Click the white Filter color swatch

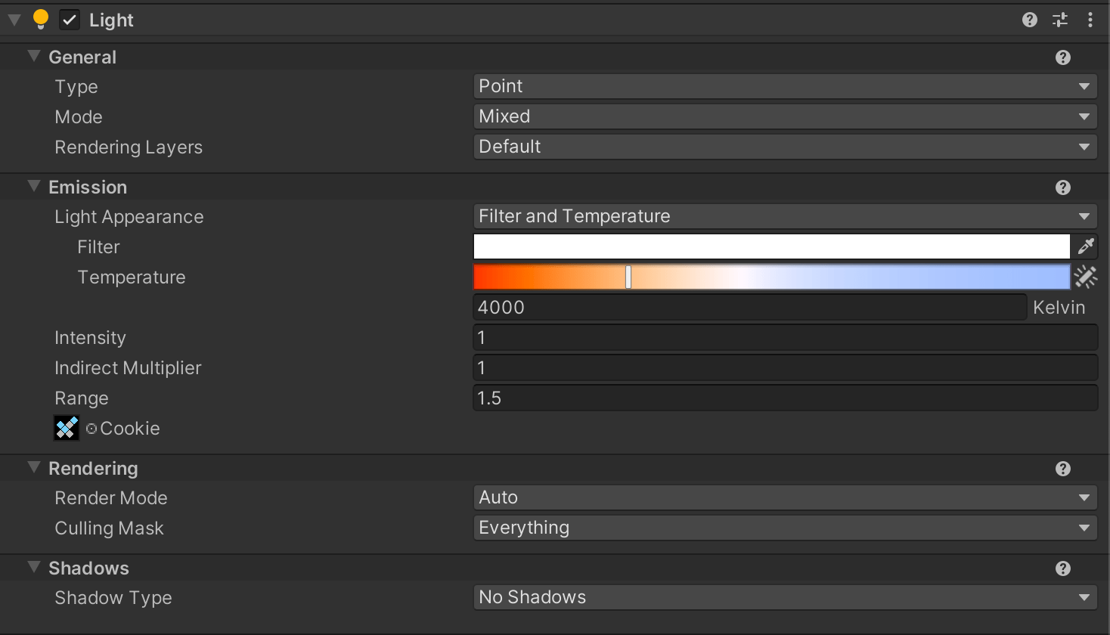click(771, 246)
